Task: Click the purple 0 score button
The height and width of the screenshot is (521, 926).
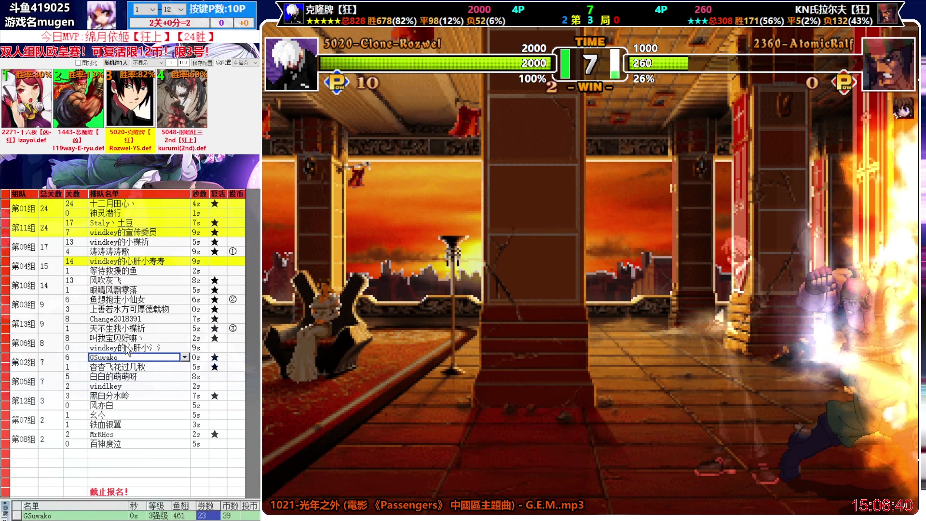Action: pyautogui.click(x=221, y=23)
